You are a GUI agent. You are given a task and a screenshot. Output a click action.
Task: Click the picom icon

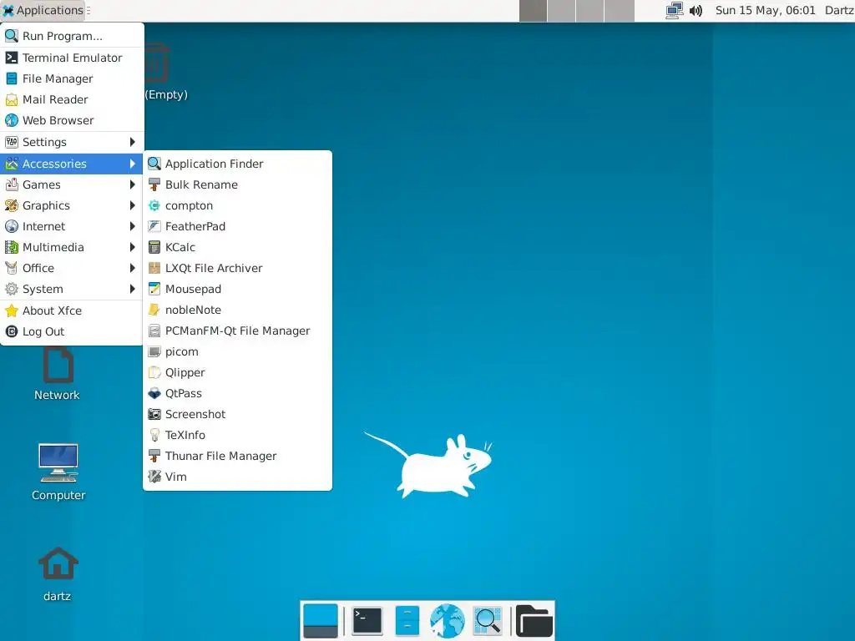coord(154,351)
